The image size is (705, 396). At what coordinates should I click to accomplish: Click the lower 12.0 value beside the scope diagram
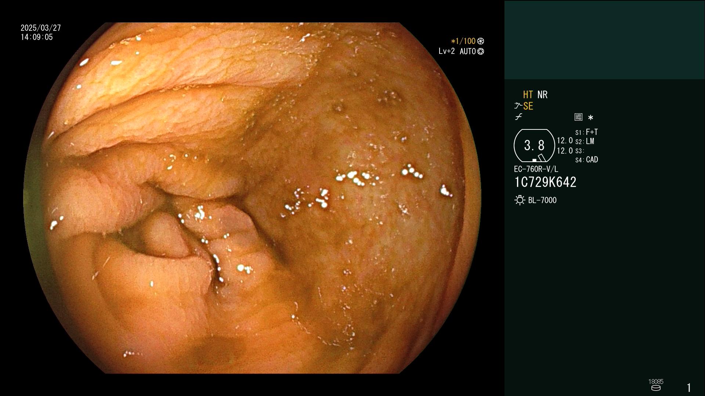pyautogui.click(x=565, y=151)
